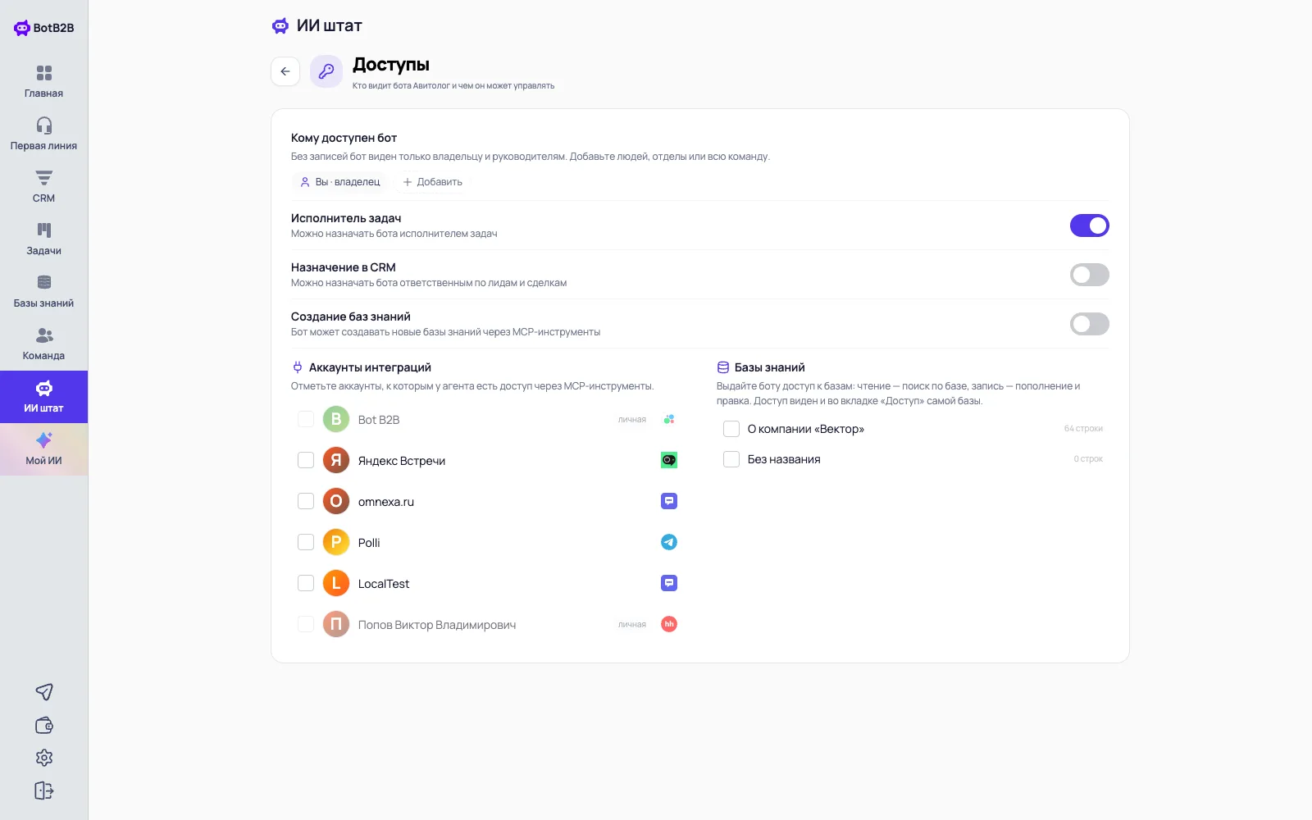The image size is (1312, 820).
Task: Open the Мой ИИ sparkle section
Action: (x=43, y=449)
